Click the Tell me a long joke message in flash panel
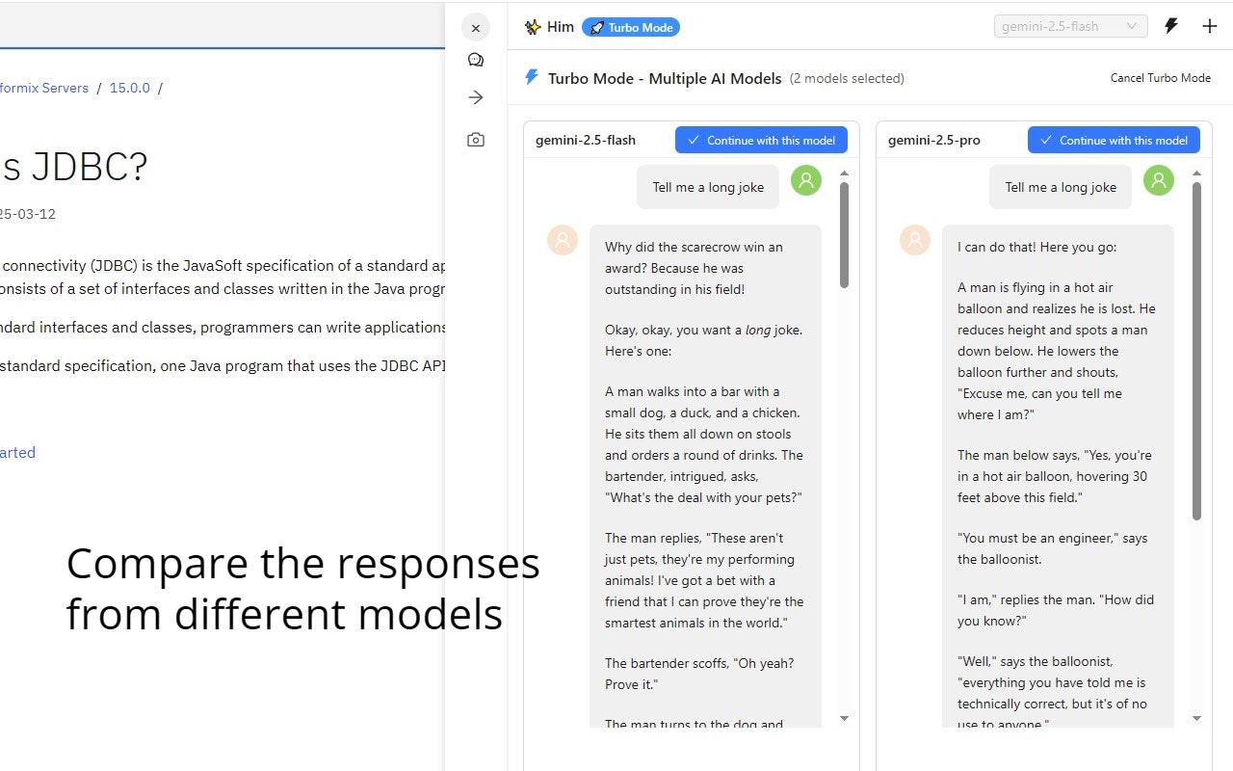Viewport: 1233px width, 771px height. pyautogui.click(x=708, y=187)
